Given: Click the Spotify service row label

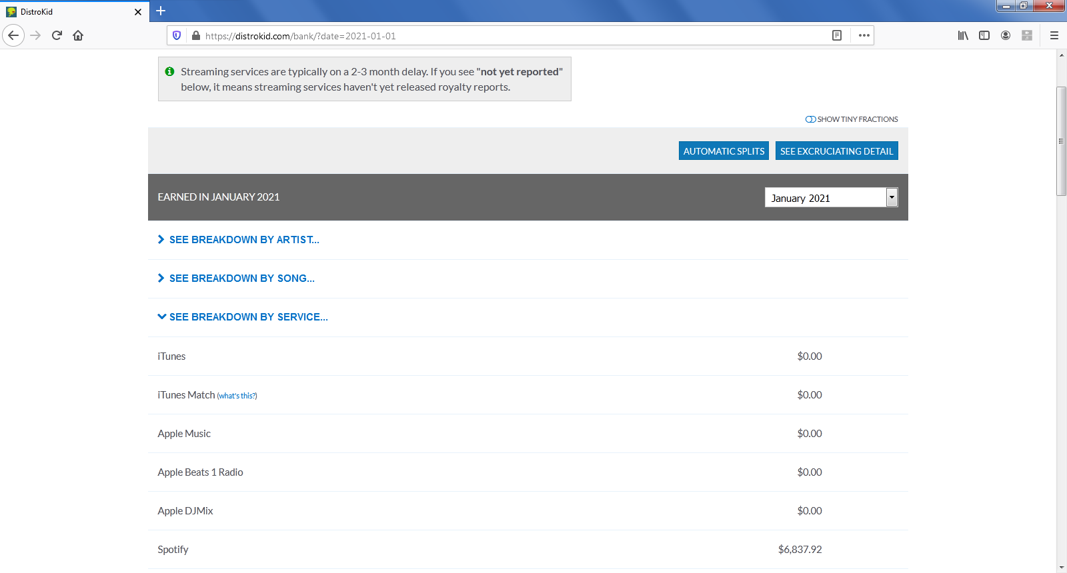Looking at the screenshot, I should tap(173, 550).
